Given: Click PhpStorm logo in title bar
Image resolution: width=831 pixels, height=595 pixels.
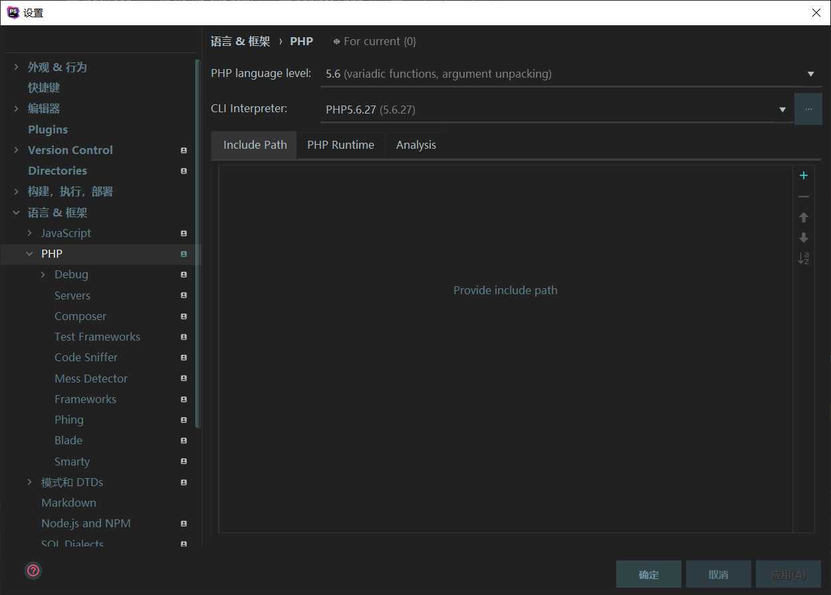Looking at the screenshot, I should click(13, 12).
